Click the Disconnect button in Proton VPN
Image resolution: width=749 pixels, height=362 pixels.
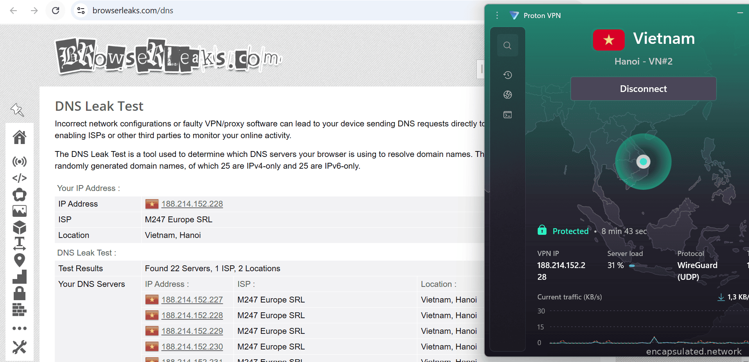pyautogui.click(x=643, y=89)
